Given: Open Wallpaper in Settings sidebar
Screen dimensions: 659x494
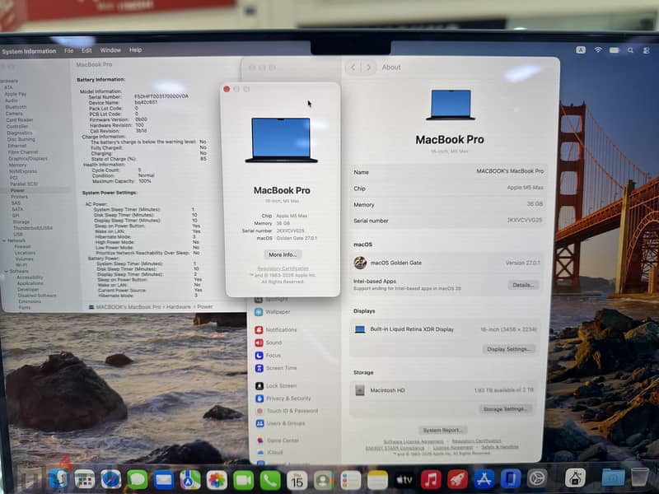Looking at the screenshot, I should 273,312.
